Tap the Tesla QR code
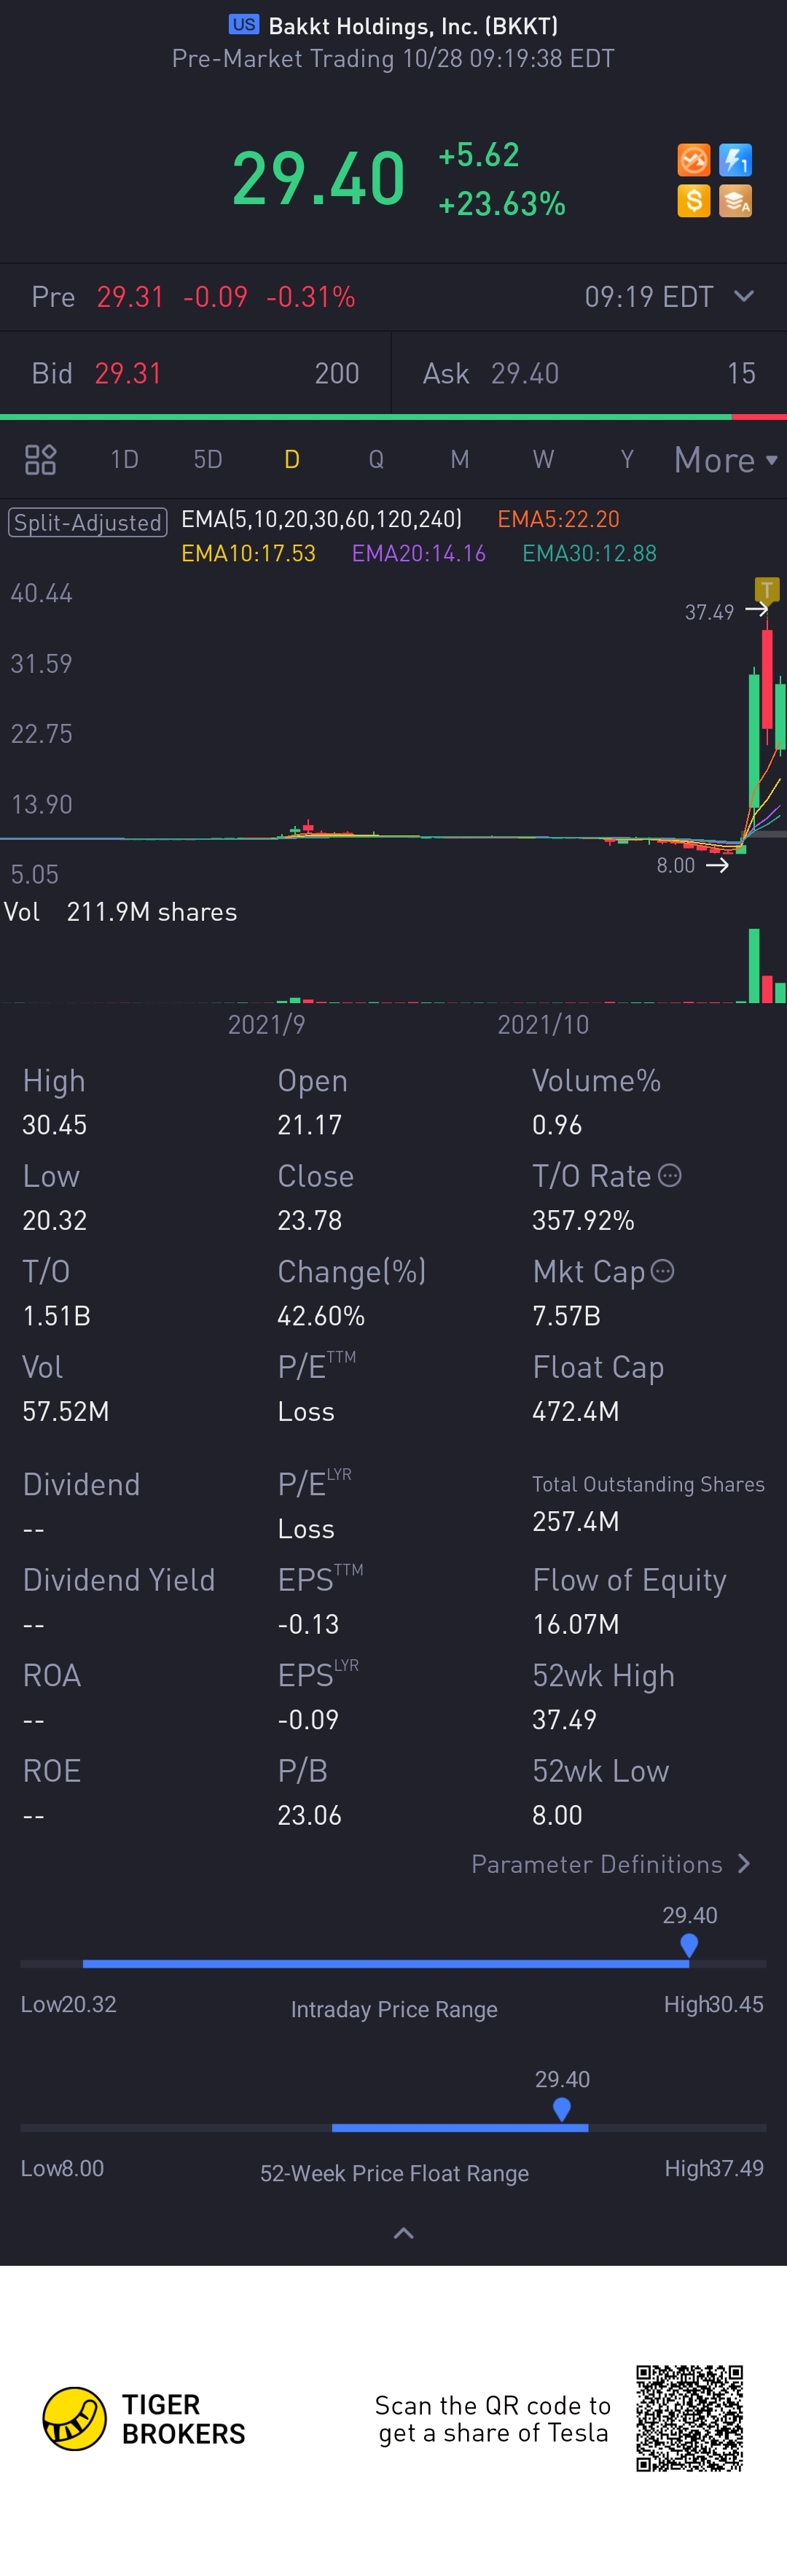787x2572 pixels. [x=689, y=2418]
